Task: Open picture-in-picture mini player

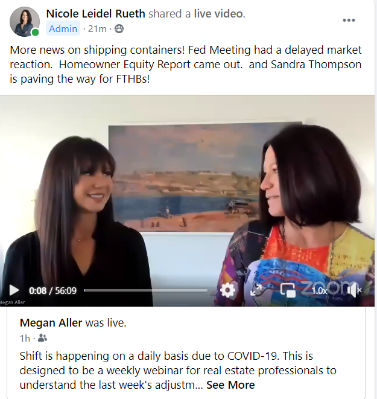Action: (288, 290)
